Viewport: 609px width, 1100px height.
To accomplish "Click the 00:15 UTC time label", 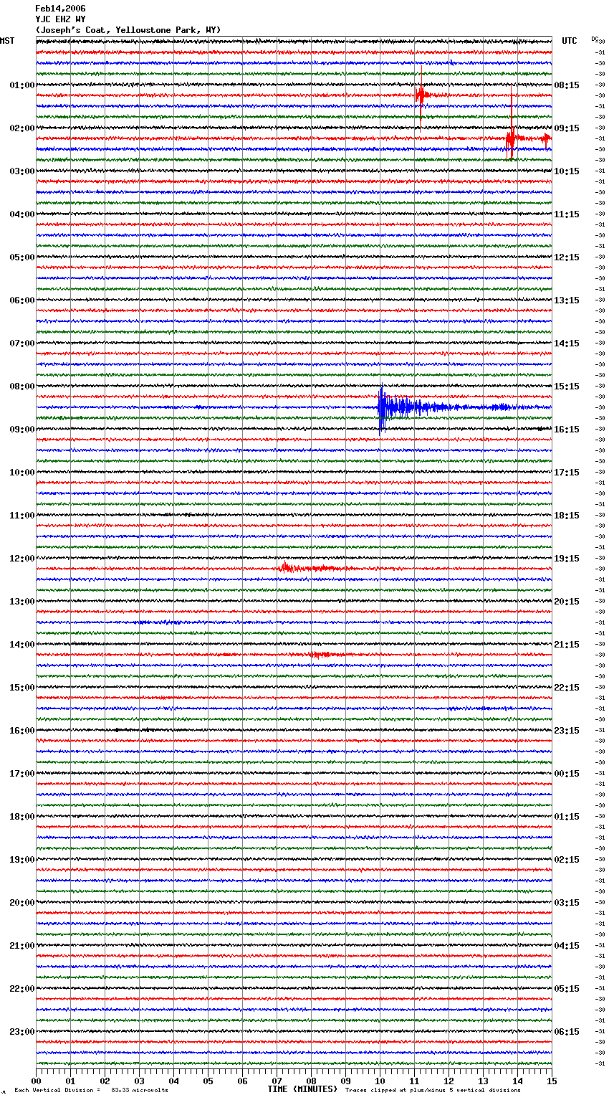I will click(x=567, y=774).
